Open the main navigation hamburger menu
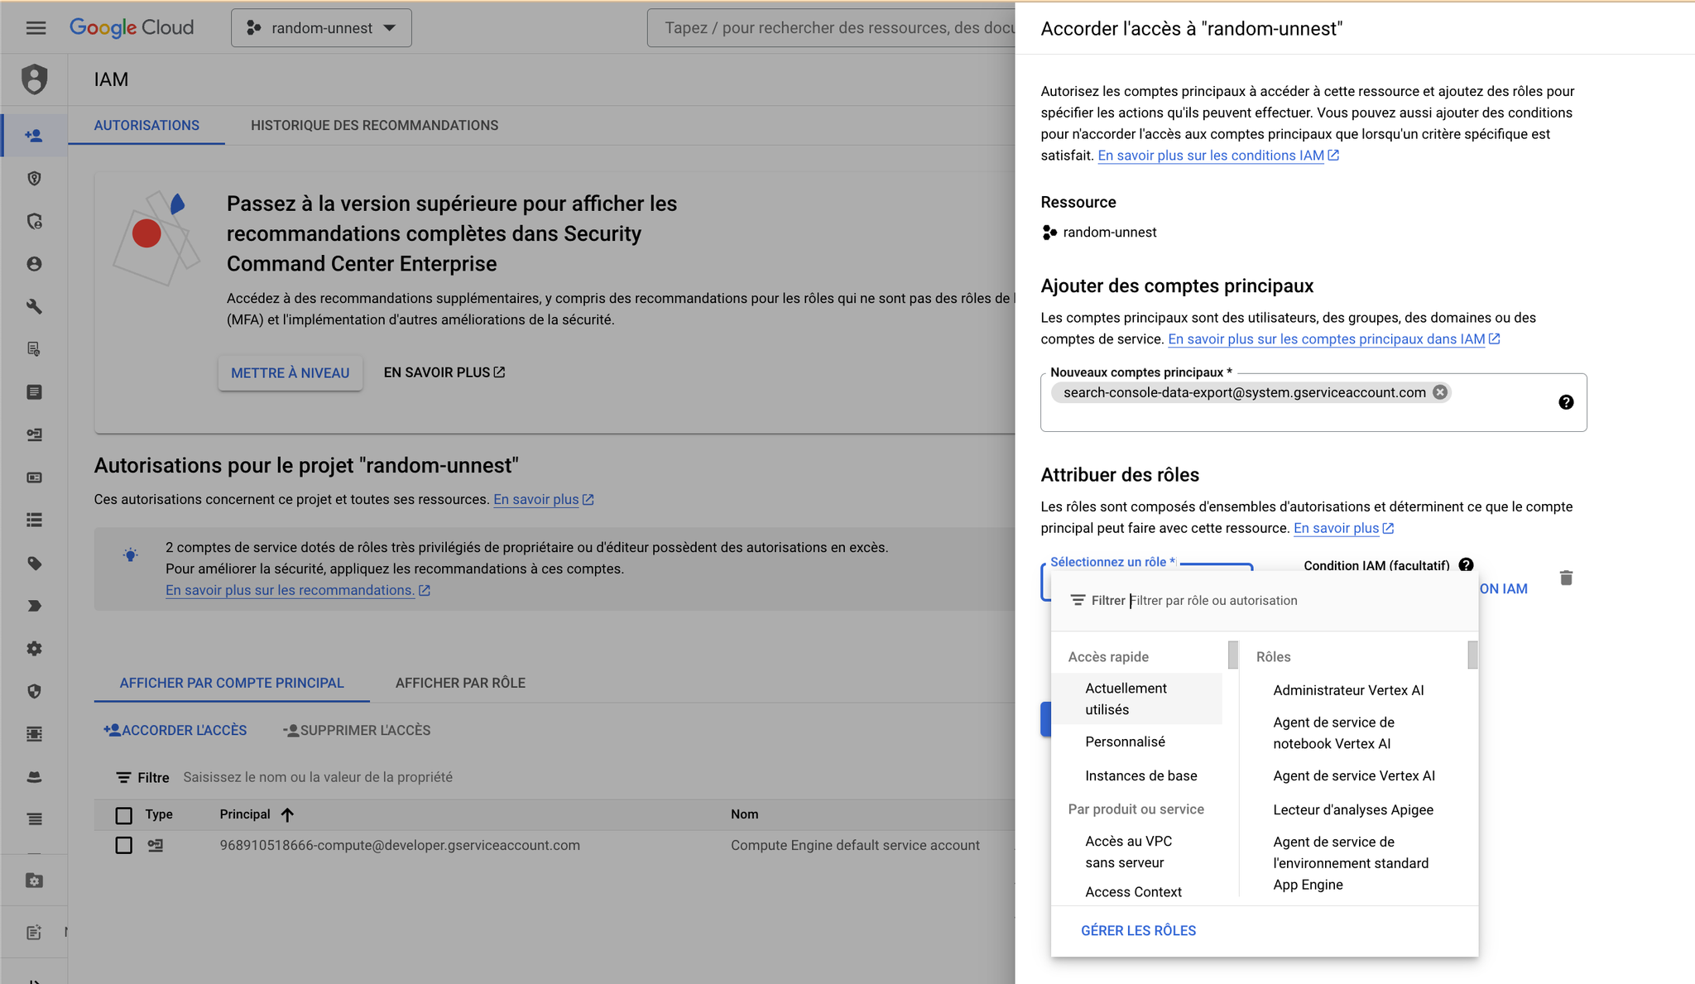The width and height of the screenshot is (1695, 984). click(36, 28)
